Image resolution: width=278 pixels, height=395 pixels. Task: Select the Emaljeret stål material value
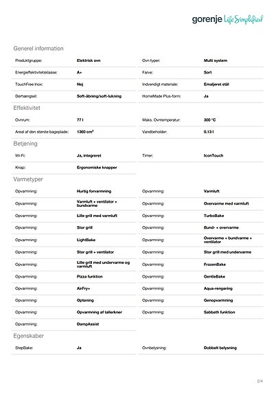click(x=216, y=84)
